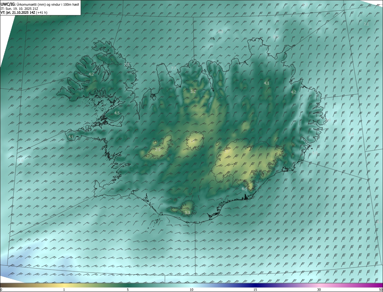Click the 4.2 label near the east coast
Screen dimensions: 383x292
pos(294,92)
